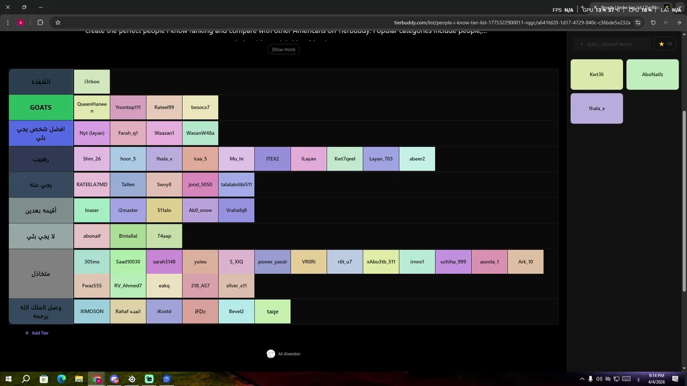Click the Nyt (layan) card
Screen dimensions: 687x386
pos(92,133)
